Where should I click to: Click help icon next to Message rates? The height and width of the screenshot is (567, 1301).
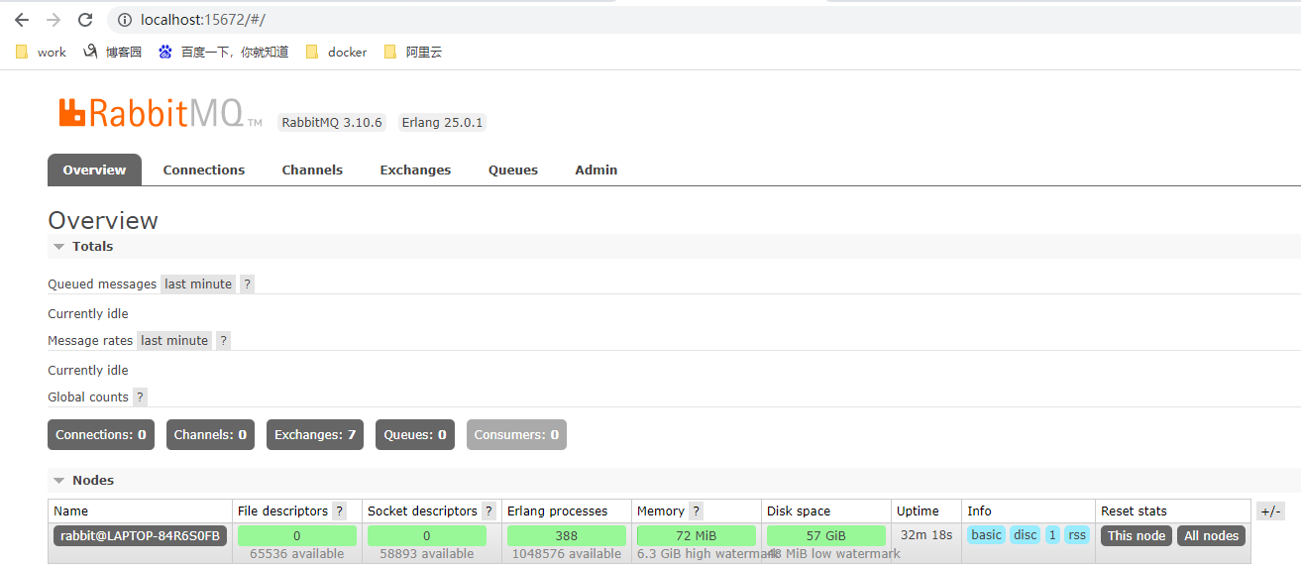coord(224,340)
